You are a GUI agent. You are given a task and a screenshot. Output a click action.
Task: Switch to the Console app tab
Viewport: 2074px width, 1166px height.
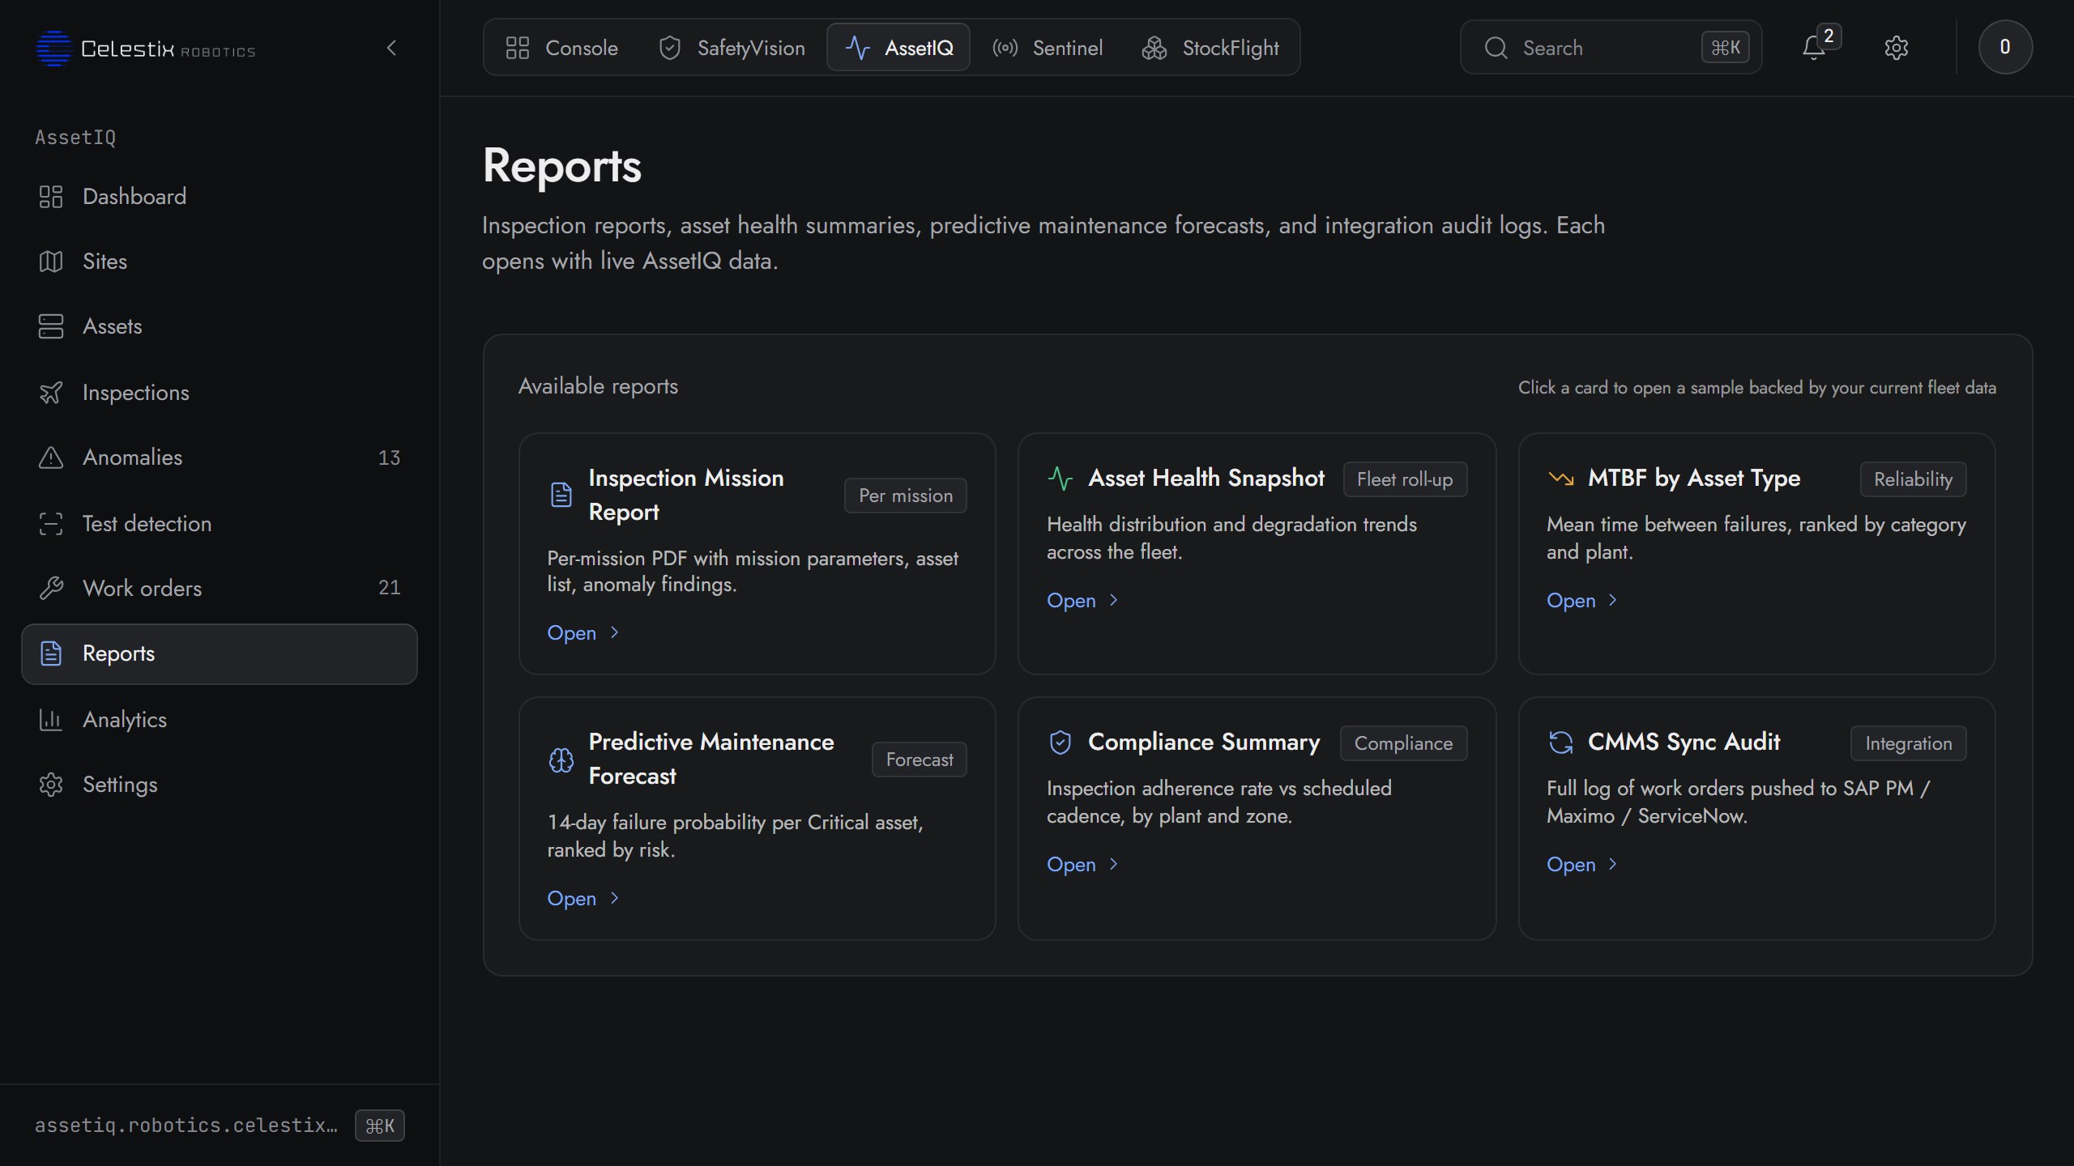[x=561, y=48]
